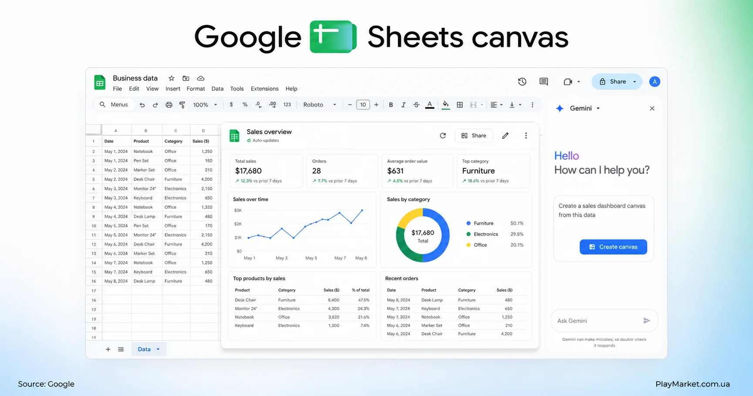Screen dimensions: 753x396
Task: Click the move to folder icon
Action: coord(186,78)
